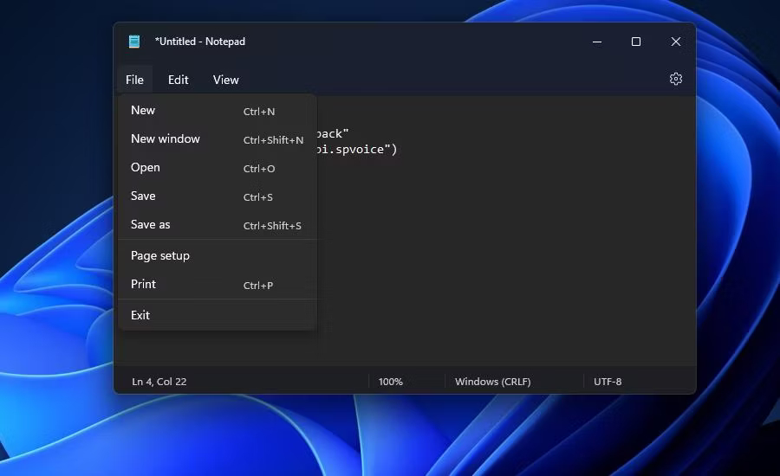Choose New from the File menu
Image resolution: width=780 pixels, height=476 pixels.
click(x=218, y=110)
